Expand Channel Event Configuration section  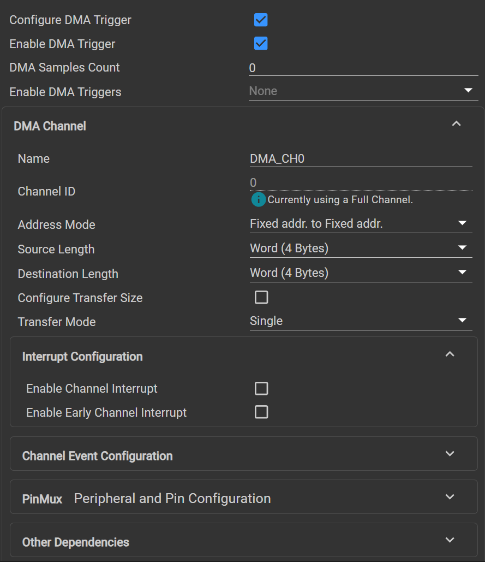pos(450,454)
